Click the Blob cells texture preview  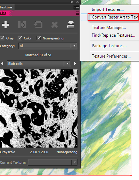39,108
